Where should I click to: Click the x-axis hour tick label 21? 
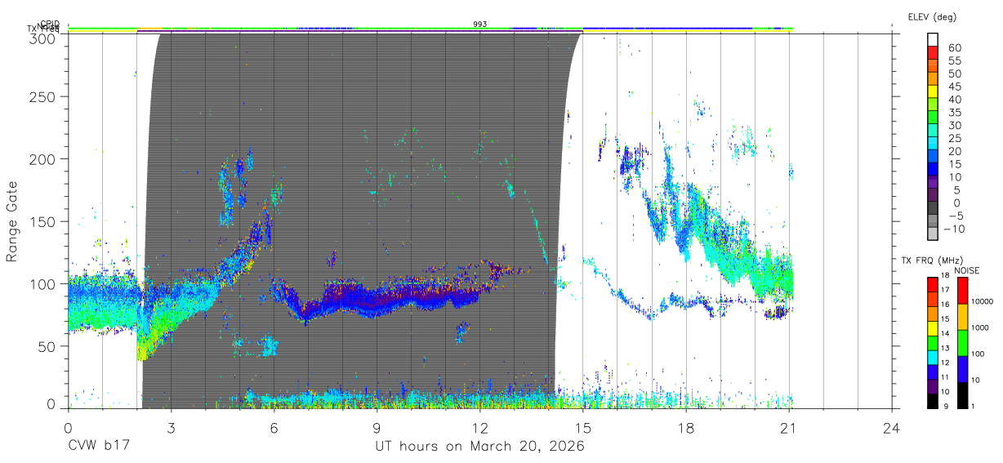click(788, 427)
